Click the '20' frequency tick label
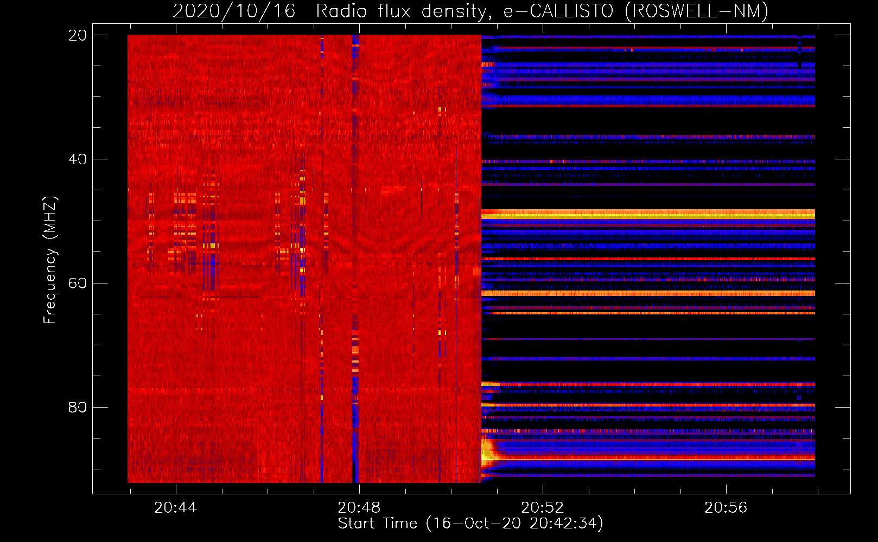Image resolution: width=878 pixels, height=542 pixels. tap(78, 35)
